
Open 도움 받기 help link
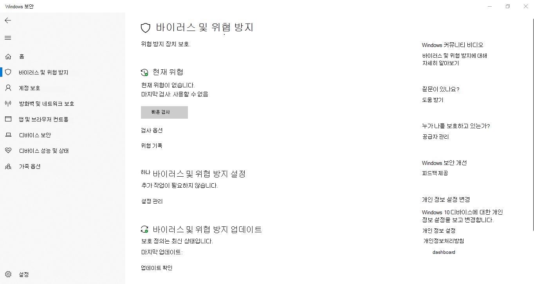[433, 100]
